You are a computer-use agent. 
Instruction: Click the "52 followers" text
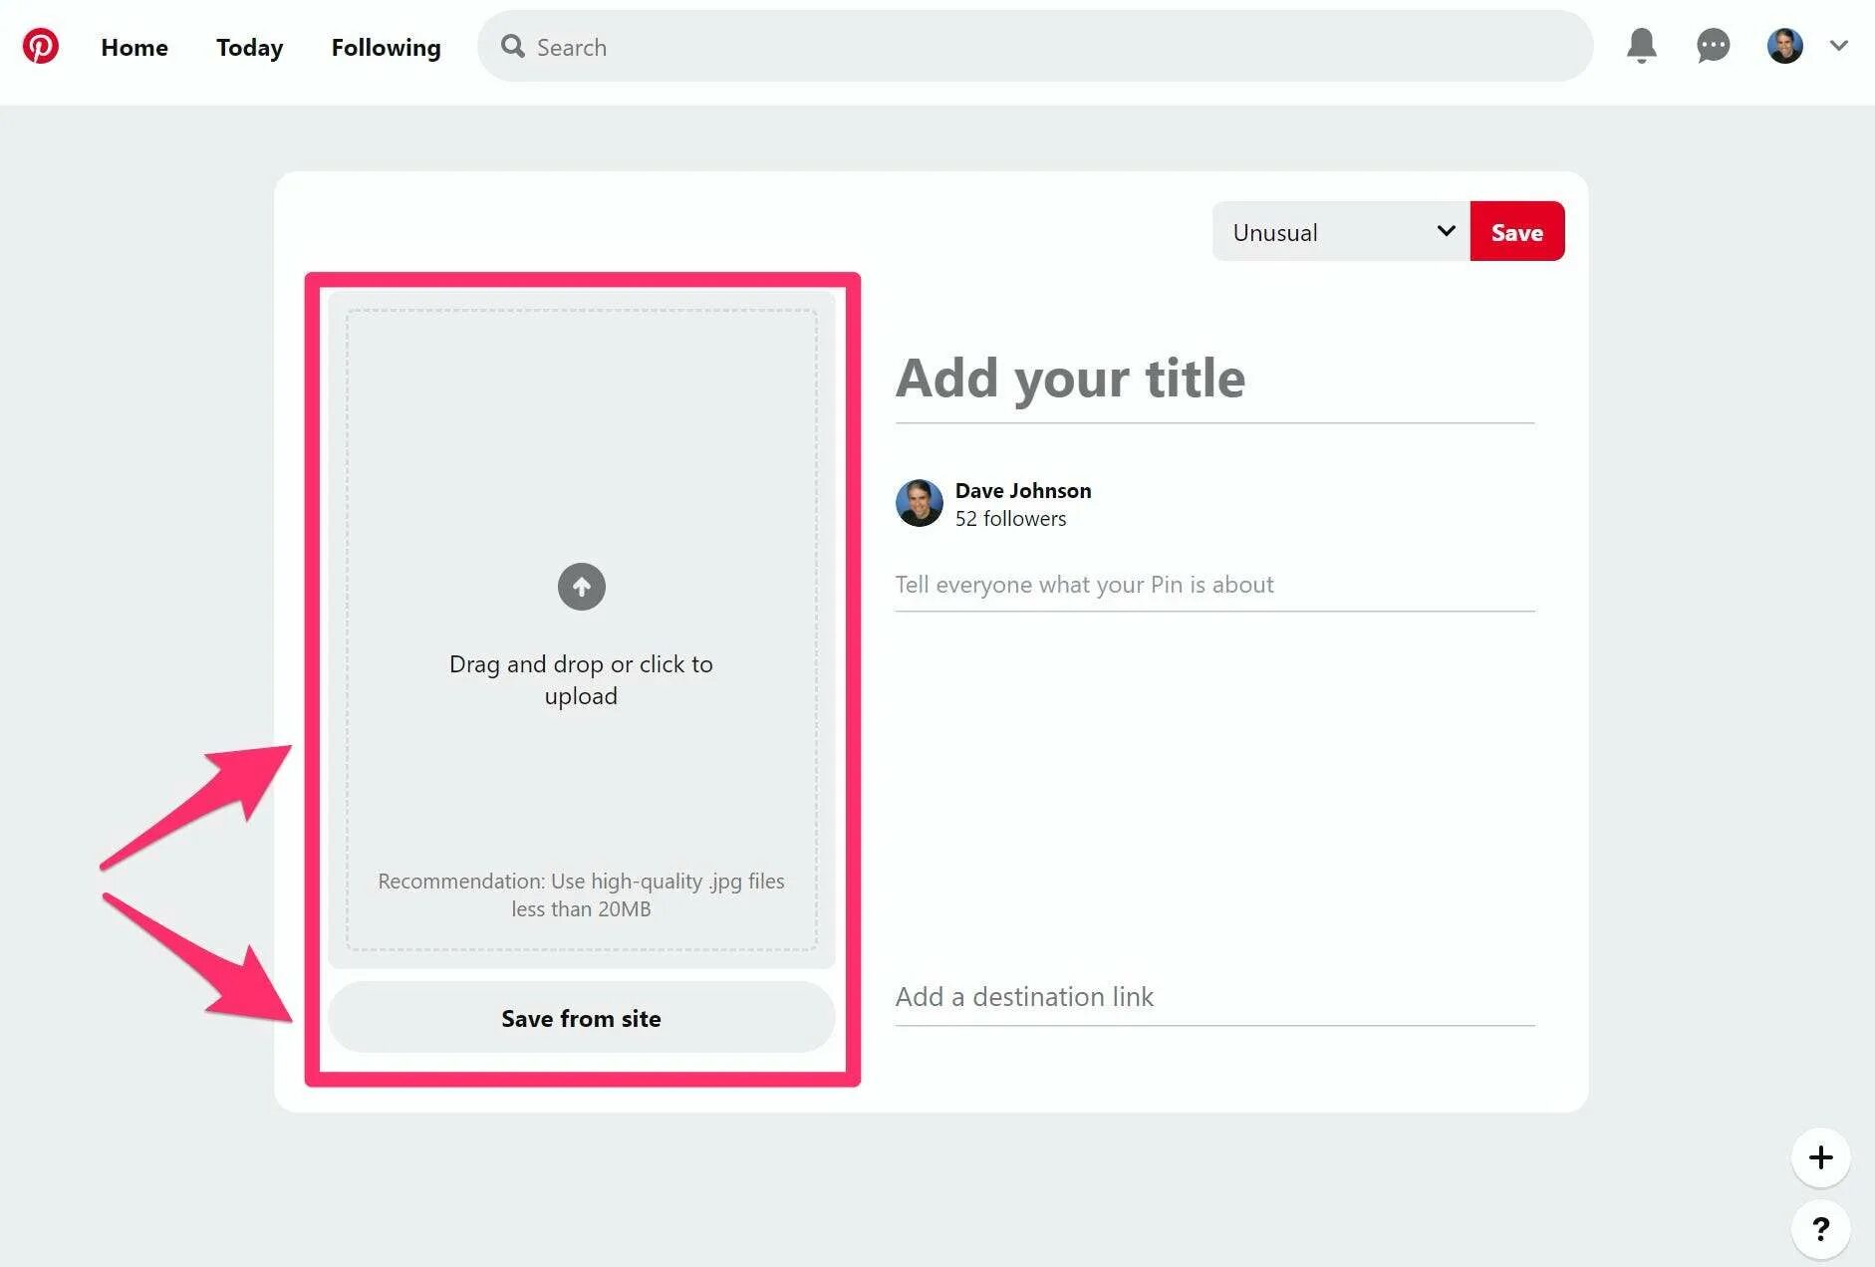1010,519
